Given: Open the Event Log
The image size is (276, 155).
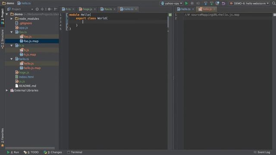Looking at the screenshot, I should (262, 152).
